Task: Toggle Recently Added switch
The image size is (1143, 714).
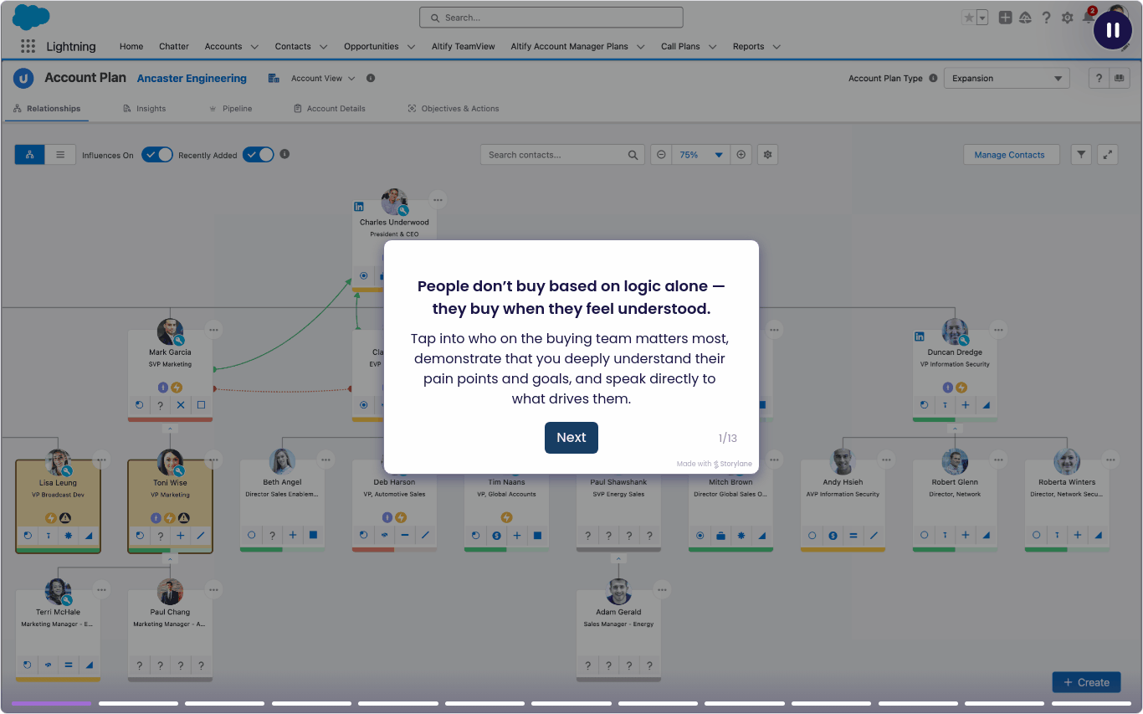Action: (x=259, y=155)
